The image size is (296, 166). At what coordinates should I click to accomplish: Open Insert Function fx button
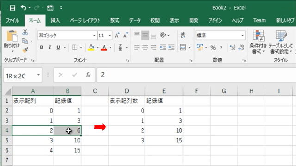click(x=88, y=75)
